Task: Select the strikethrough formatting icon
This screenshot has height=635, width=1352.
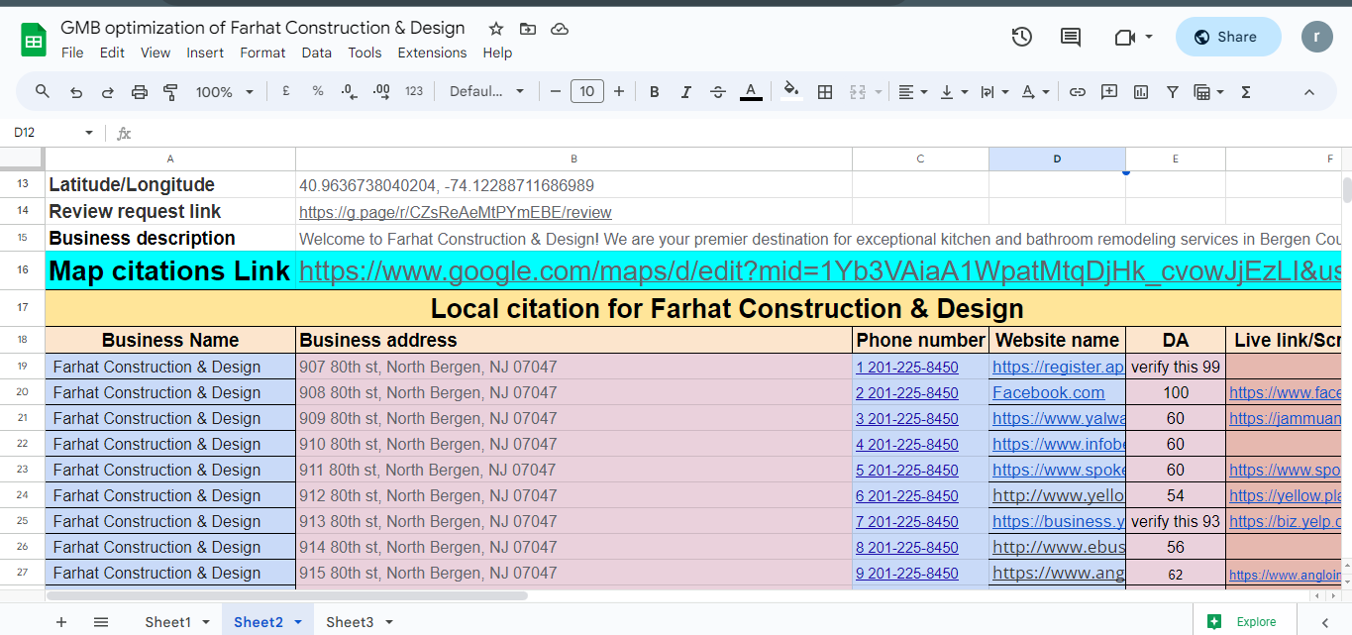Action: [x=717, y=90]
